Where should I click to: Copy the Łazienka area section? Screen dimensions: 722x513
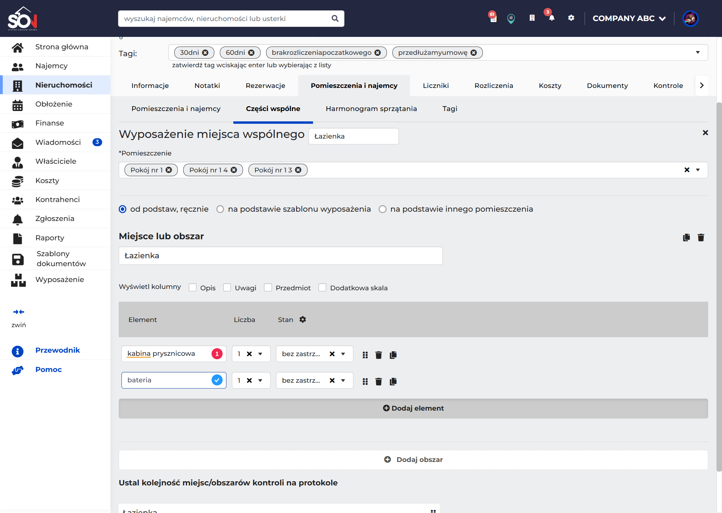pos(686,238)
